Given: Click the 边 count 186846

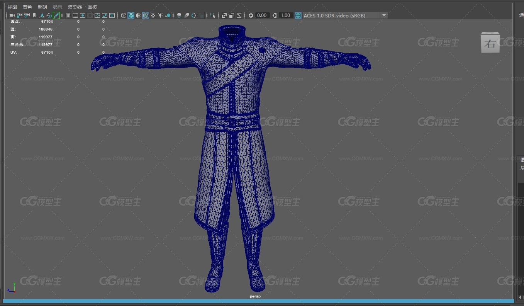Looking at the screenshot, I should (x=46, y=29).
